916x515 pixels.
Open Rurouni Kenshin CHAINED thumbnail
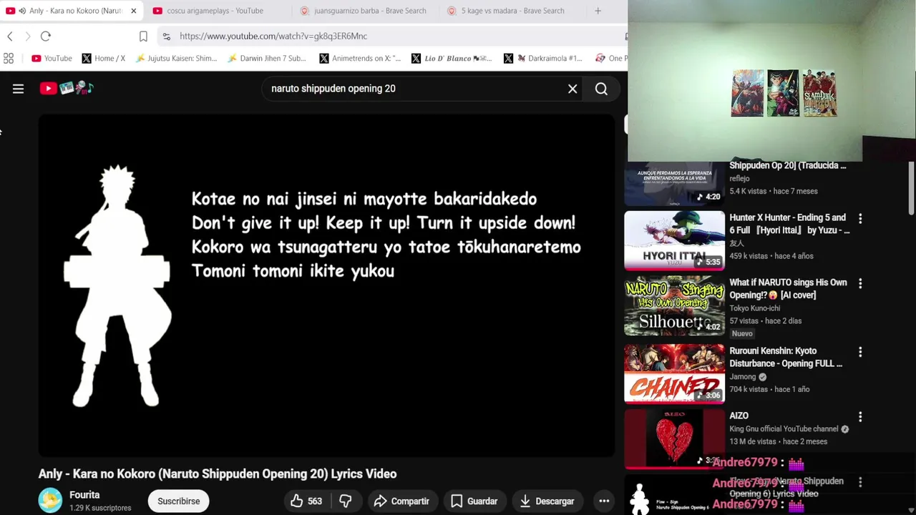[674, 373]
